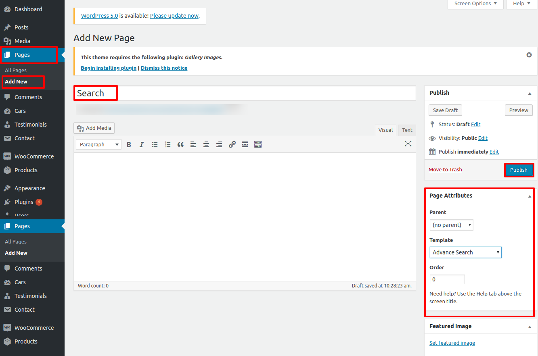
Task: Click the Save Draft button
Action: [x=445, y=110]
